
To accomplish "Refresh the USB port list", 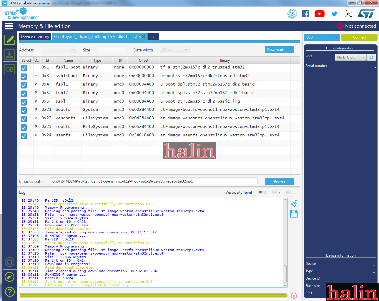I will [x=371, y=57].
